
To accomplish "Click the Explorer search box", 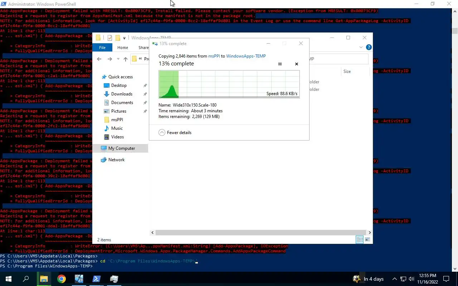I will (x=338, y=59).
